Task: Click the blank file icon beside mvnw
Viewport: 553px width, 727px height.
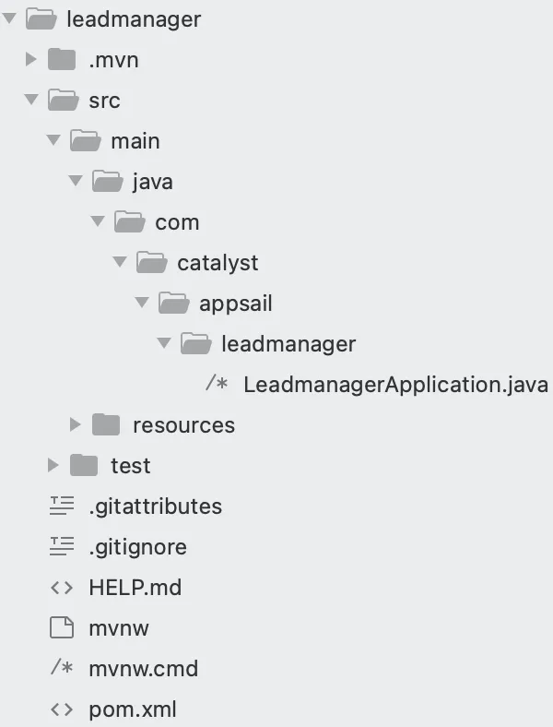Action: click(x=62, y=628)
